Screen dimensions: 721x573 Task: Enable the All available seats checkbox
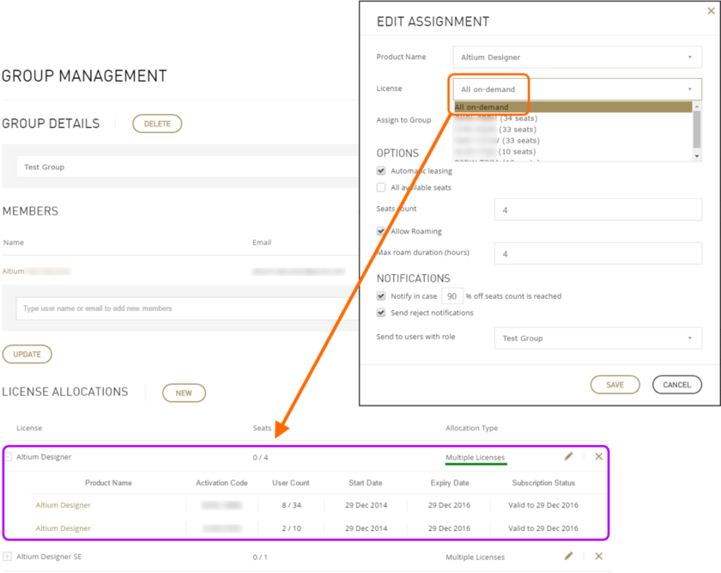click(381, 187)
